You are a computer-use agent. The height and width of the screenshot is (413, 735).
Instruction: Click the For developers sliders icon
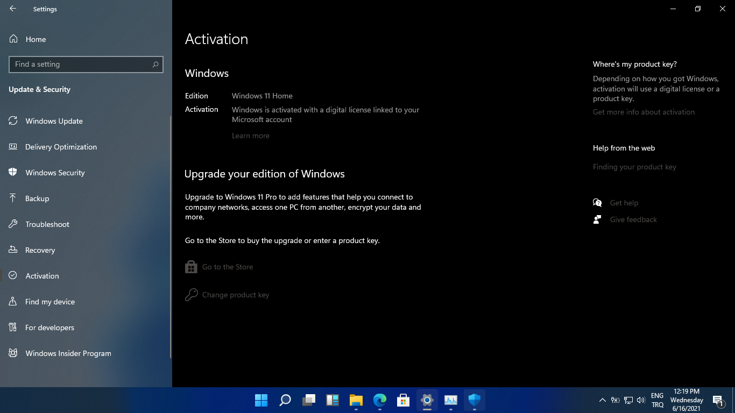(13, 327)
